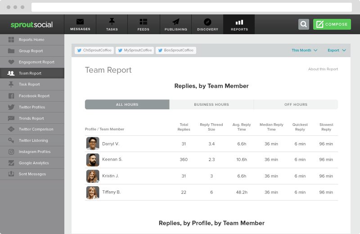360x234 pixels.
Task: Click the Total Replies column header
Action: point(184,127)
